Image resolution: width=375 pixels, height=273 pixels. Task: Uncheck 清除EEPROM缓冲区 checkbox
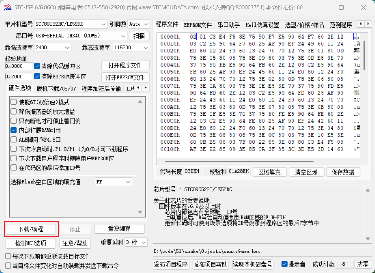(x=37, y=76)
